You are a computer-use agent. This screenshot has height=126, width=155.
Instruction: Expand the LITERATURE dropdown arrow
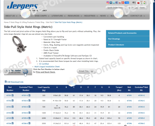(65, 16)
